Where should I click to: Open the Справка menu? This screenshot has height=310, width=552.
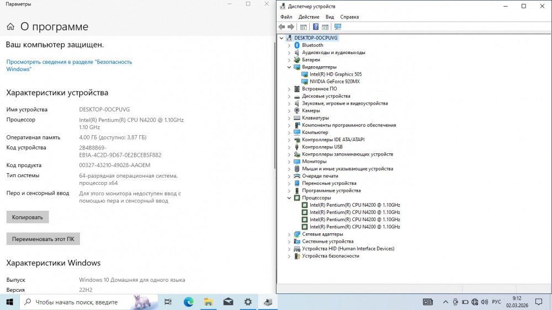click(349, 17)
